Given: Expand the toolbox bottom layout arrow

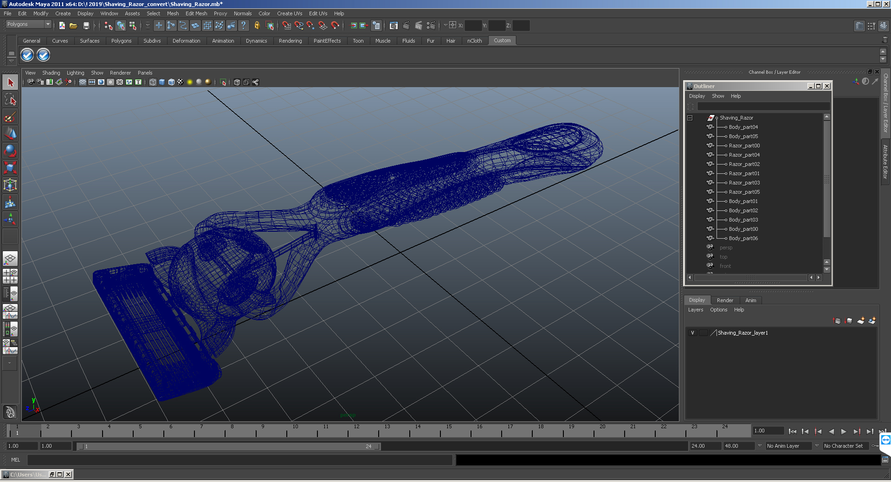Looking at the screenshot, I should [10, 363].
